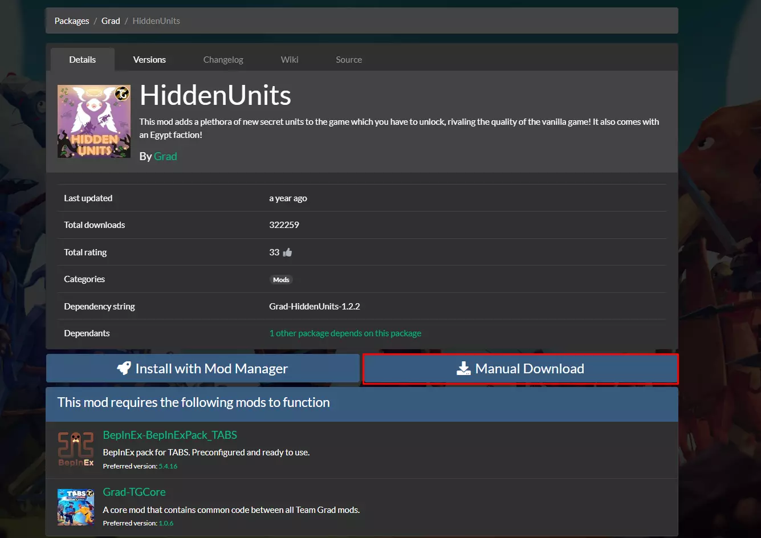Click the HiddenUnits breadcrumb text

pyautogui.click(x=156, y=21)
